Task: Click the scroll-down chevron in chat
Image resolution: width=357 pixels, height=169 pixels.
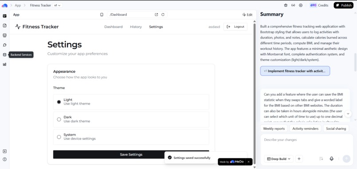Action: 348,114
